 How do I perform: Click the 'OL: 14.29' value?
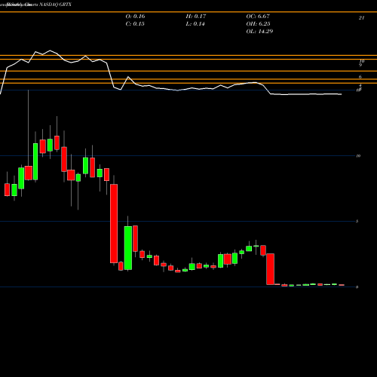[259, 32]
